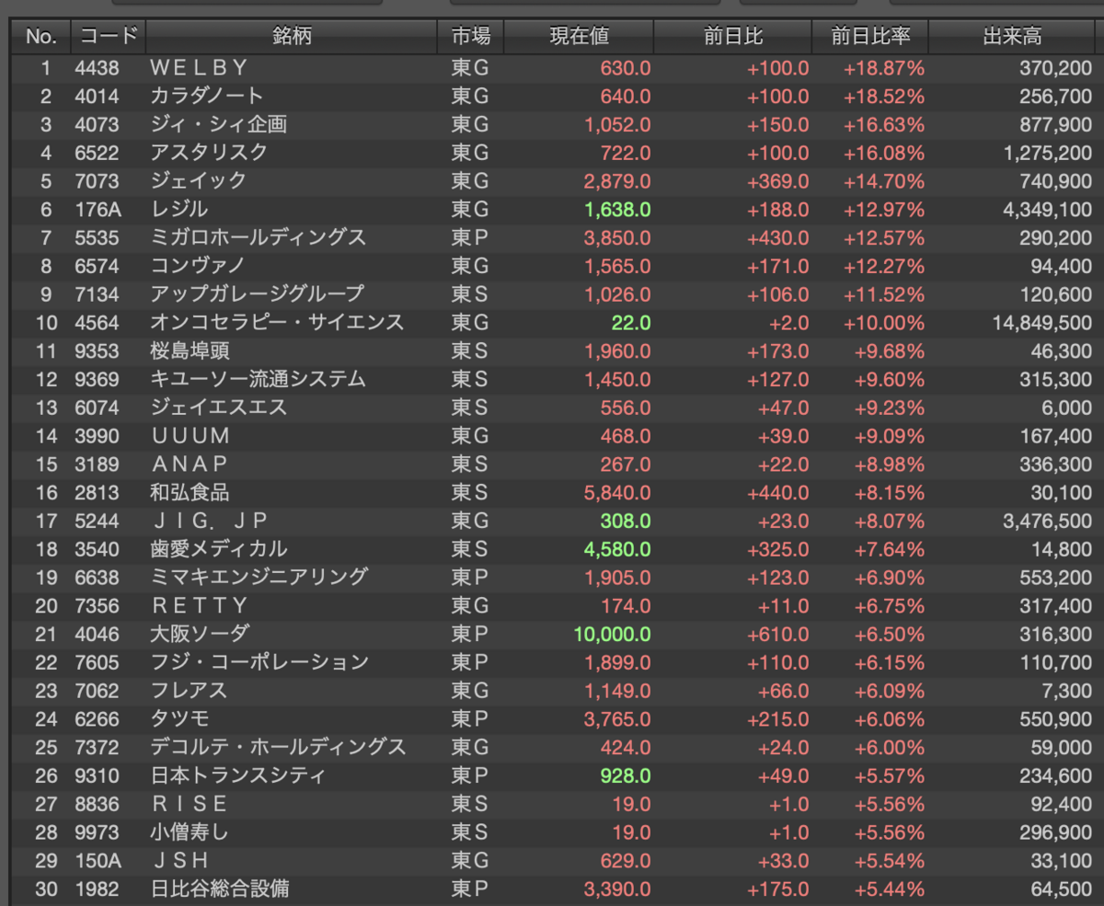The width and height of the screenshot is (1104, 906).
Task: Click the 4,580.0 current price cell
Action: point(617,549)
